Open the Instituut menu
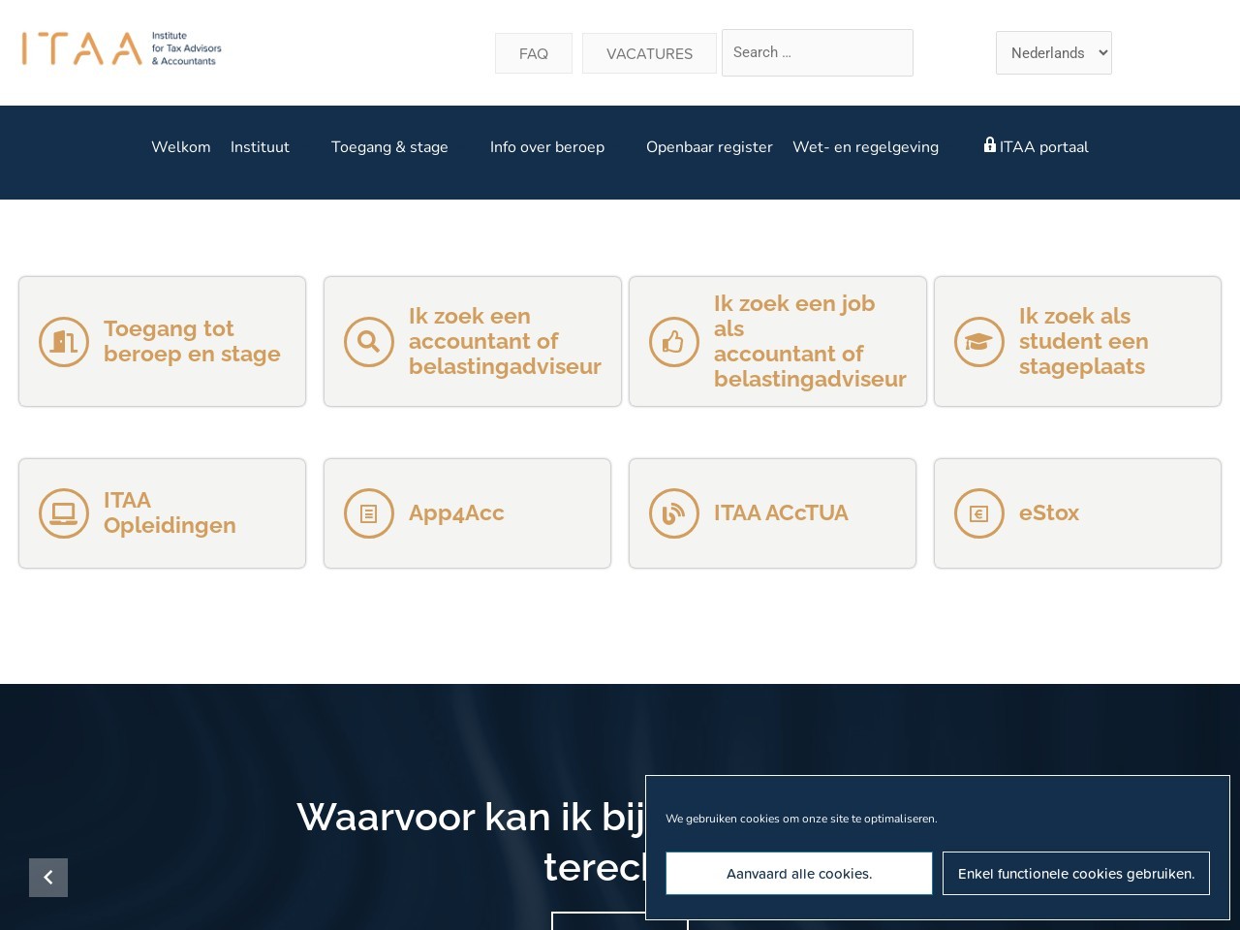 [x=260, y=147]
